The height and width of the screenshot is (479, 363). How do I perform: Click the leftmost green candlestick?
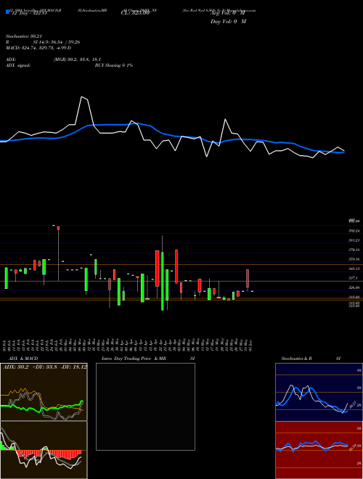tap(6, 278)
